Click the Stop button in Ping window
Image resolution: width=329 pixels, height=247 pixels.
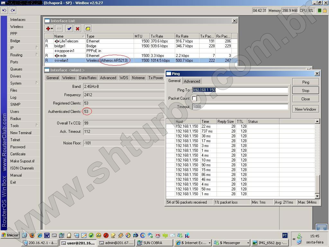point(305,91)
